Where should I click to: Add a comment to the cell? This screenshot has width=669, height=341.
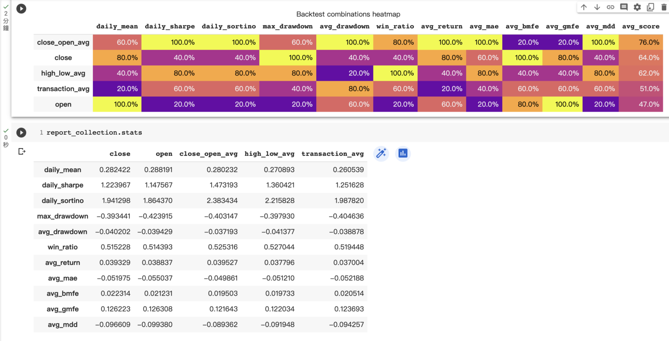tap(624, 7)
